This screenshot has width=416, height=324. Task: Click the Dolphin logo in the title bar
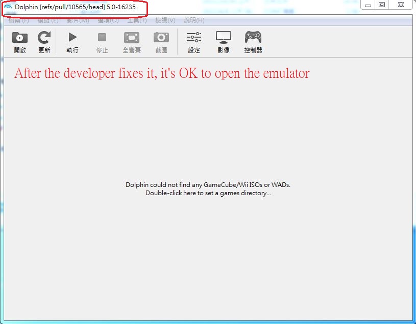(8, 7)
